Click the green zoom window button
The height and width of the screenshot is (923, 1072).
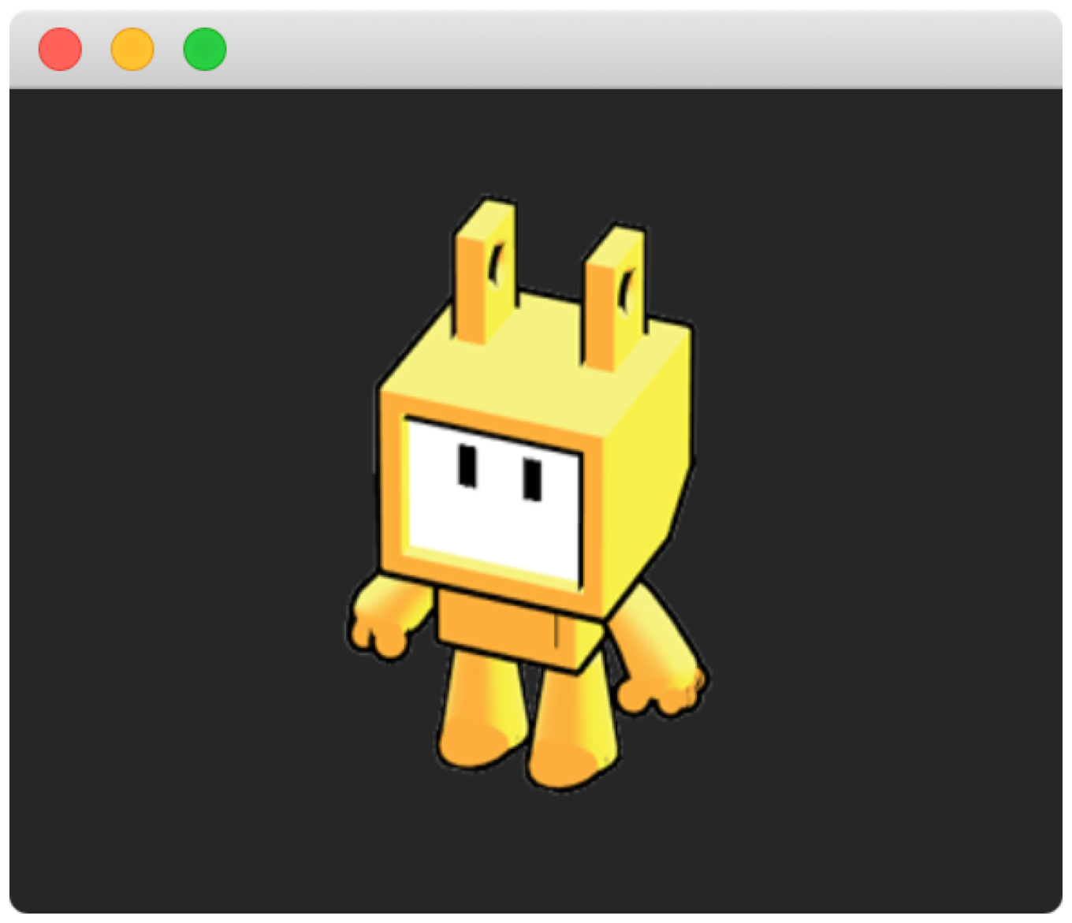[204, 49]
